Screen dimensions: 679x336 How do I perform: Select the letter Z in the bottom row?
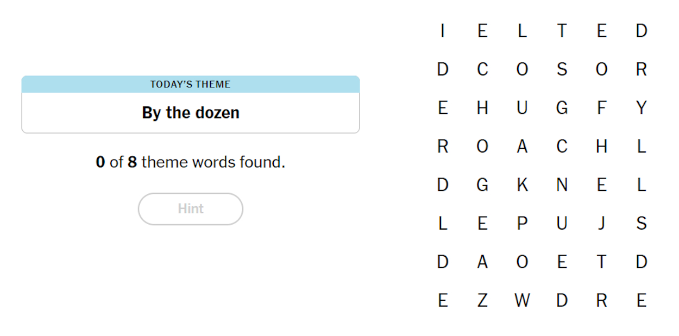click(x=482, y=300)
